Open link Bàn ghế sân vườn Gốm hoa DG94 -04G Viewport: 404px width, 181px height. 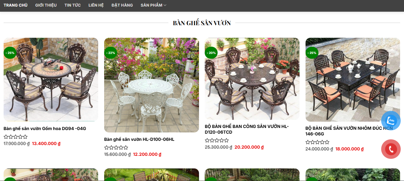pyautogui.click(x=45, y=129)
